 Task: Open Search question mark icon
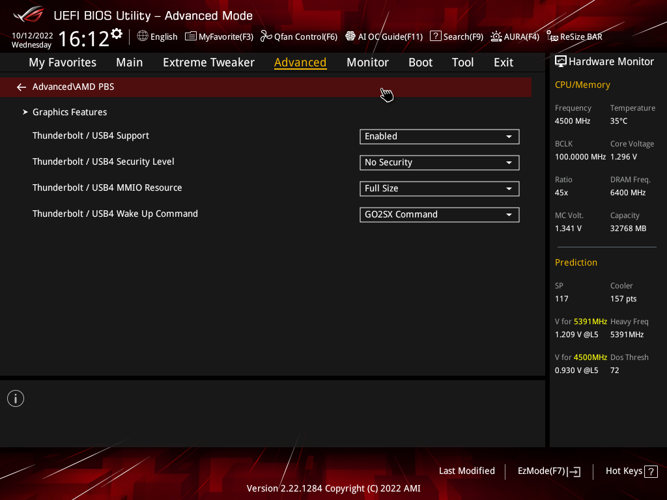(436, 36)
